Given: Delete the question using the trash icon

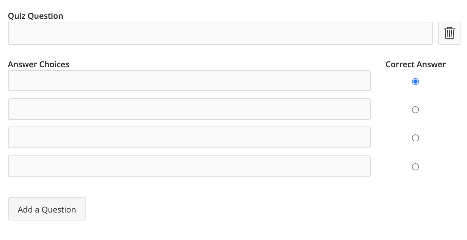Looking at the screenshot, I should click(x=449, y=33).
